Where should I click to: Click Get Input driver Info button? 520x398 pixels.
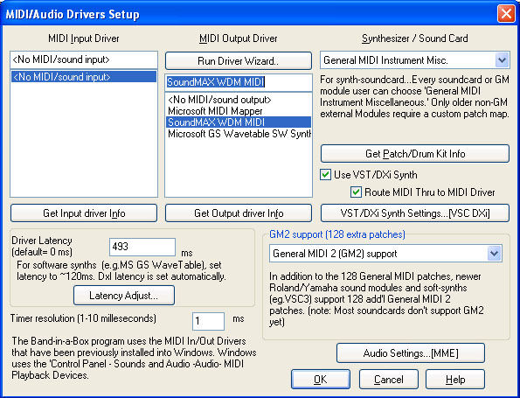click(84, 213)
